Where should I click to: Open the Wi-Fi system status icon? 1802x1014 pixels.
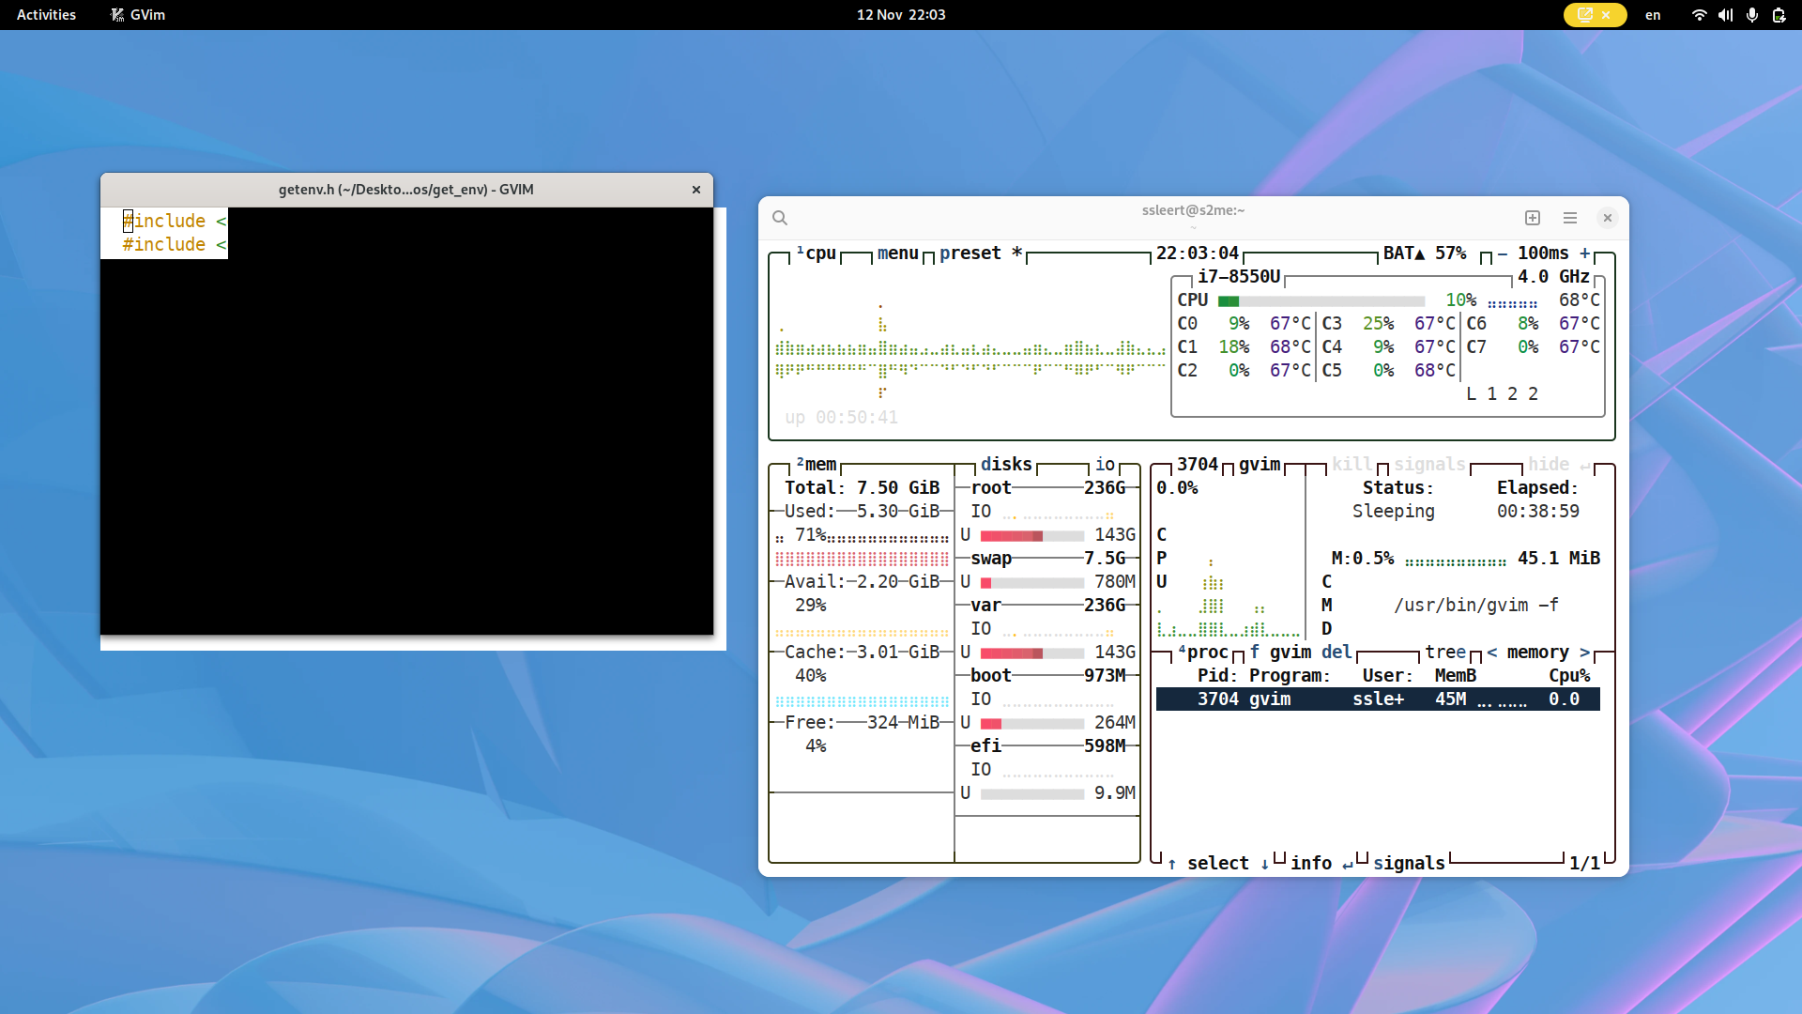[1699, 15]
